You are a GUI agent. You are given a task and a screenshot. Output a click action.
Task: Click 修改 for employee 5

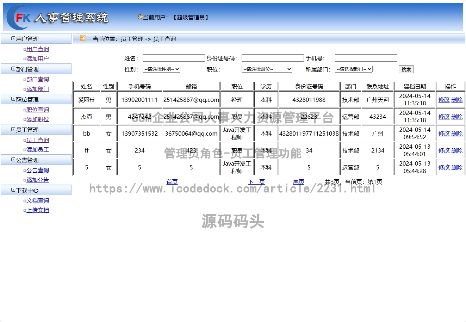click(444, 167)
